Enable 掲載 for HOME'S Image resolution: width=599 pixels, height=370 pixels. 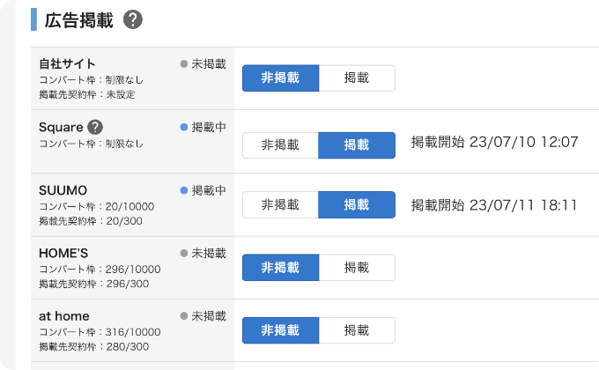[357, 268]
